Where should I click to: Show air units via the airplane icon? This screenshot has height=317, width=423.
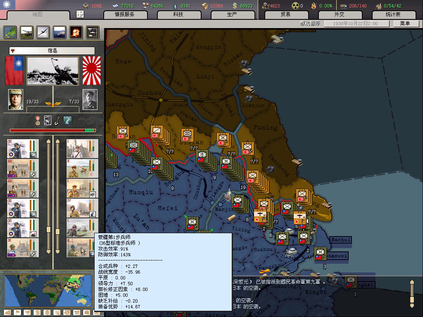click(43, 32)
